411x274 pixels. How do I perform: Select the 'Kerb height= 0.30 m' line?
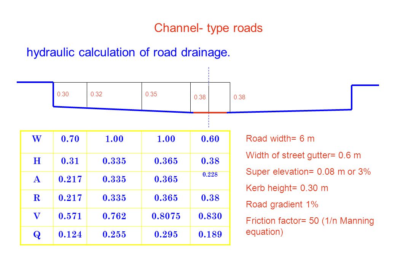pos(287,188)
